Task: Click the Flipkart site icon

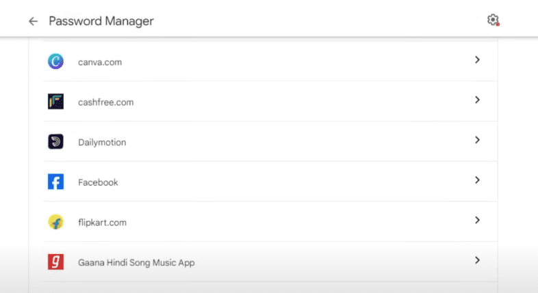Action: point(55,222)
